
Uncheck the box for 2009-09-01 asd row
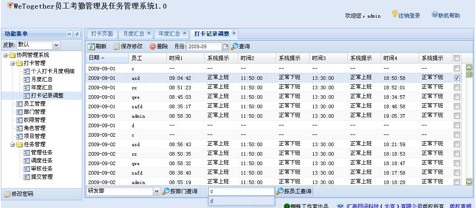click(x=457, y=78)
